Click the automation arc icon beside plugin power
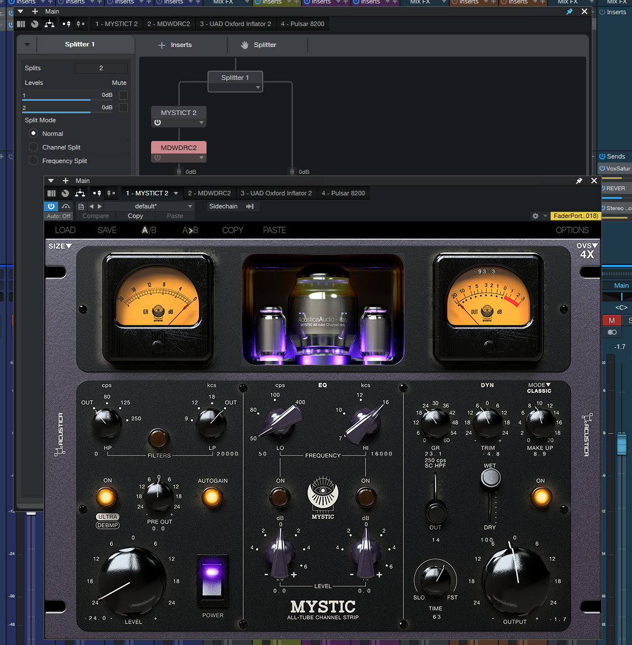This screenshot has height=645, width=632. [66, 206]
